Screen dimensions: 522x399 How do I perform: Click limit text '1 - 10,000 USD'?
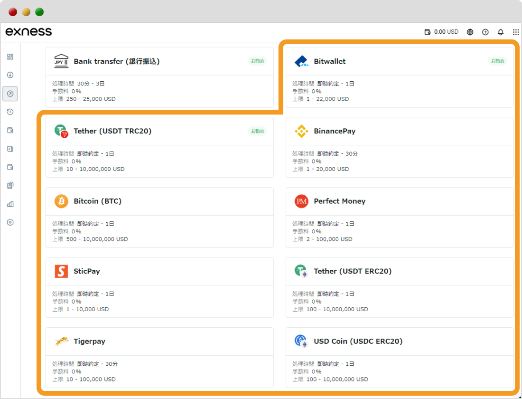(88, 309)
